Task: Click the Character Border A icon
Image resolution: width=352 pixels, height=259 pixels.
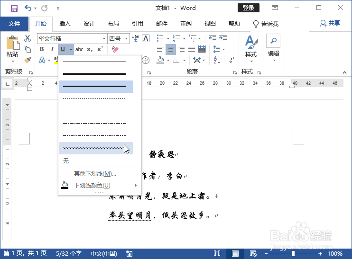Action: click(x=146, y=38)
